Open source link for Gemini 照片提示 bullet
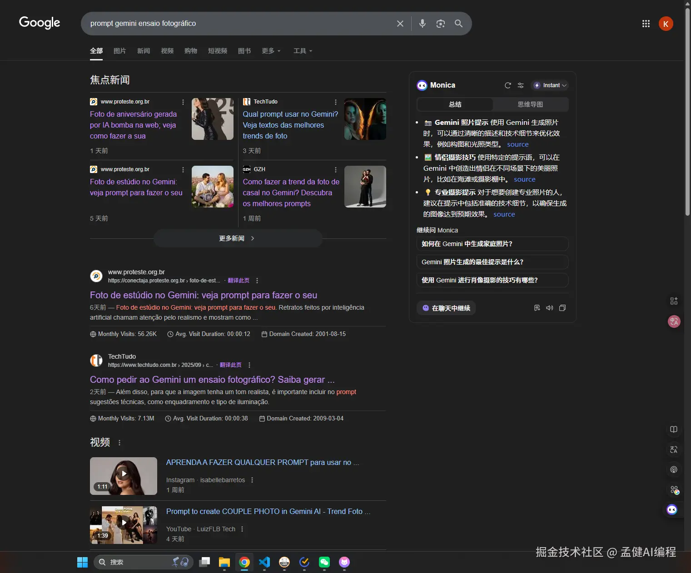The height and width of the screenshot is (573, 691). click(518, 144)
